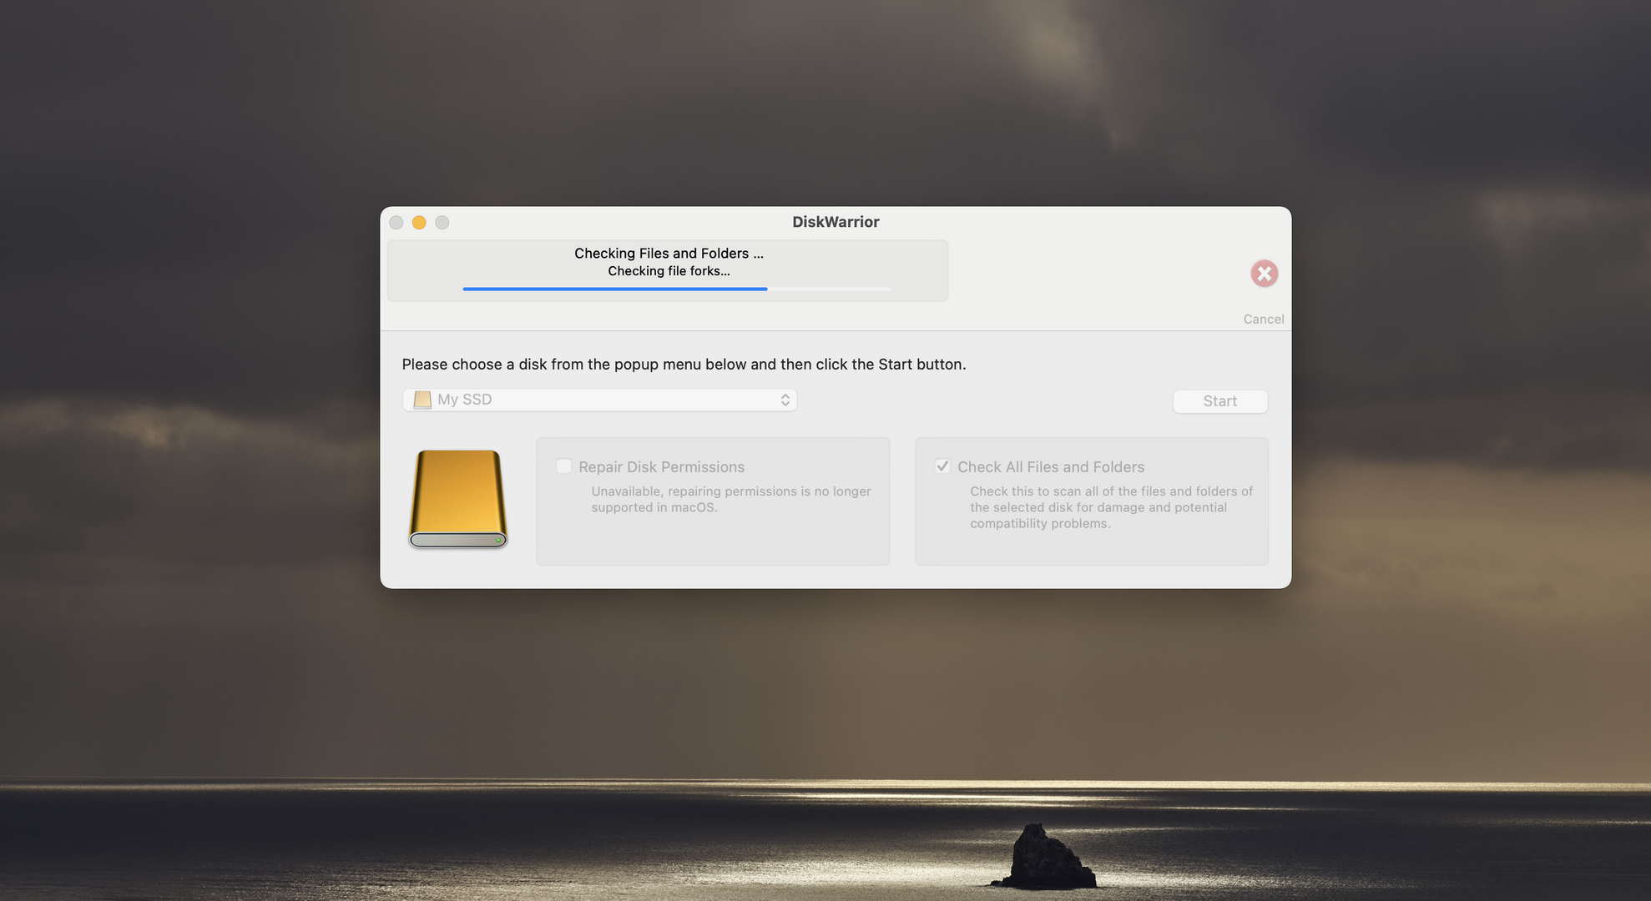Click the small disk icon beside My SSD
Image resolution: width=1651 pixels, height=901 pixels.
(x=422, y=400)
